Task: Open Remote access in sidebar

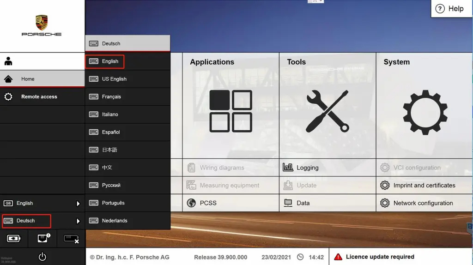Action: click(x=39, y=97)
